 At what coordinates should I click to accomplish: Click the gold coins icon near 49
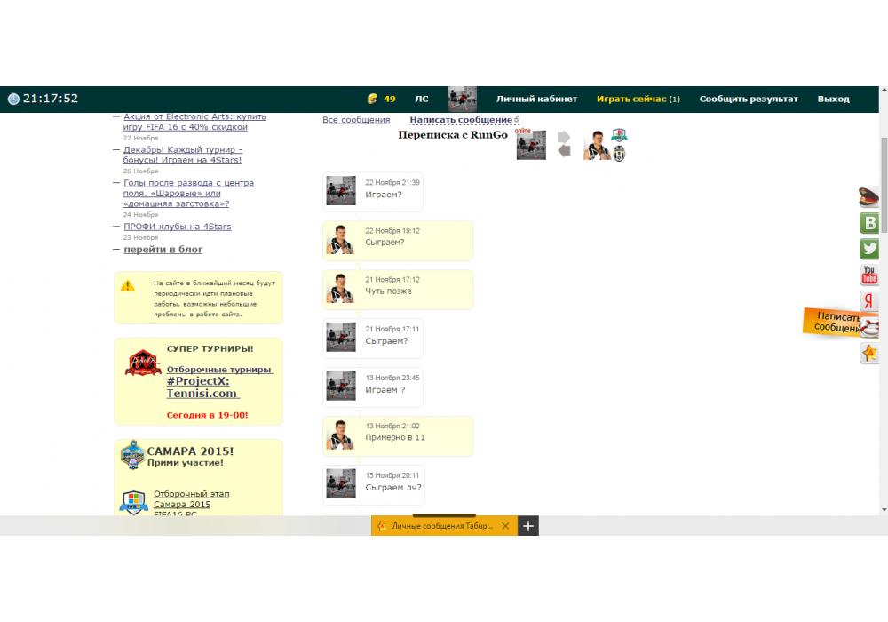coord(372,99)
